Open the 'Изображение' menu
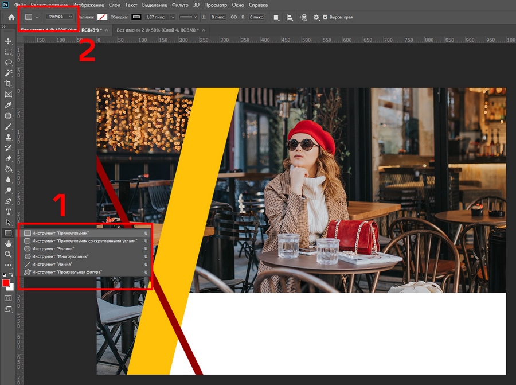This screenshot has width=516, height=385. (x=88, y=5)
